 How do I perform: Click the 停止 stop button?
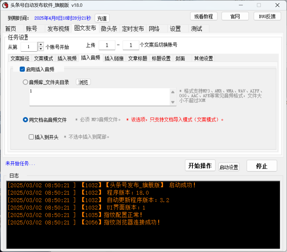tap(262, 166)
